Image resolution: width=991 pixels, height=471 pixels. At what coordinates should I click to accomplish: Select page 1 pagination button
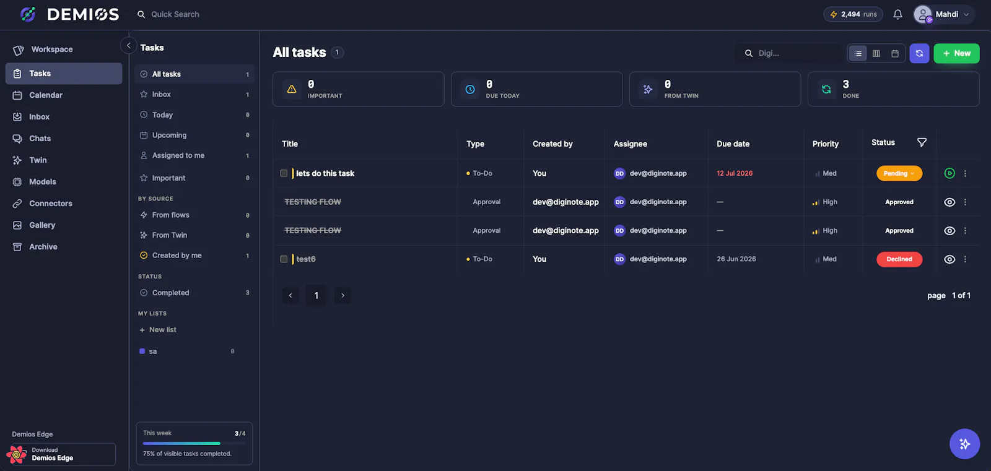[317, 295]
